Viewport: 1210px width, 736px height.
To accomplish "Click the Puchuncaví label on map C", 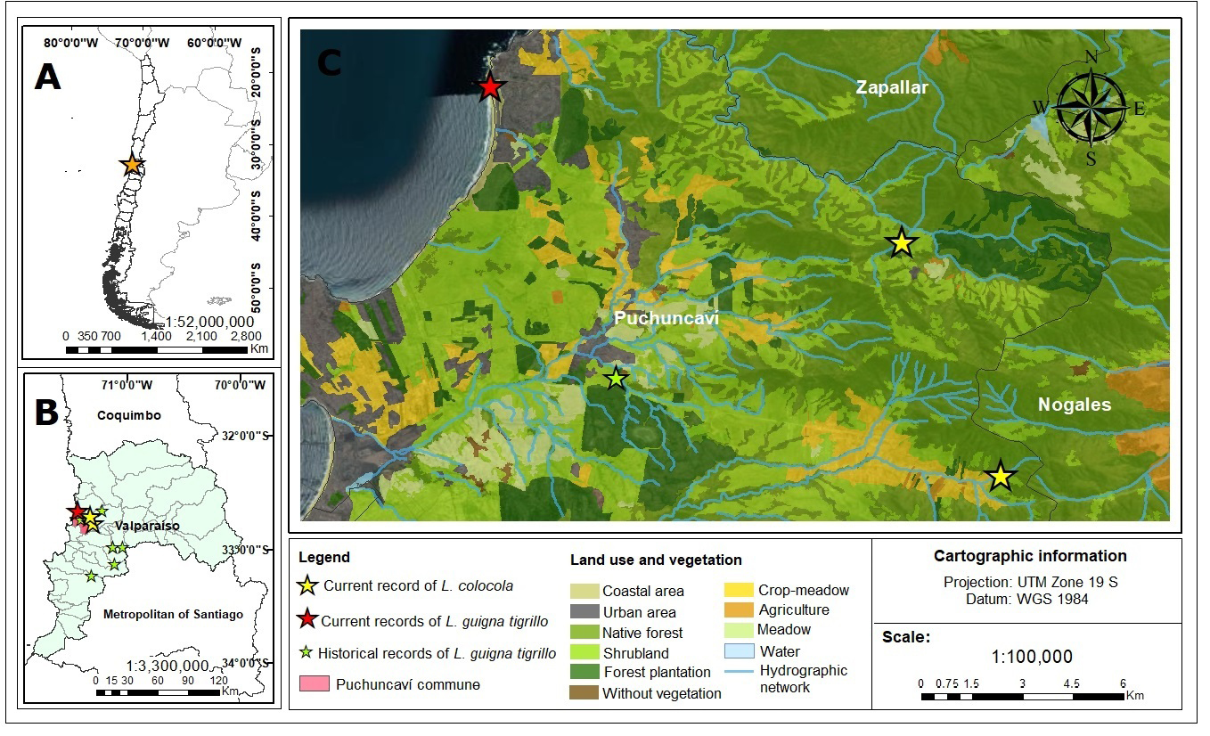I will point(666,318).
